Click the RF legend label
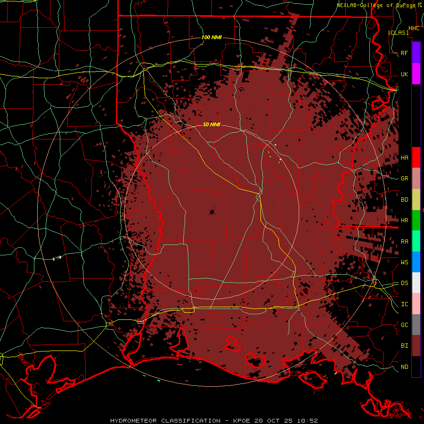 pos(405,53)
